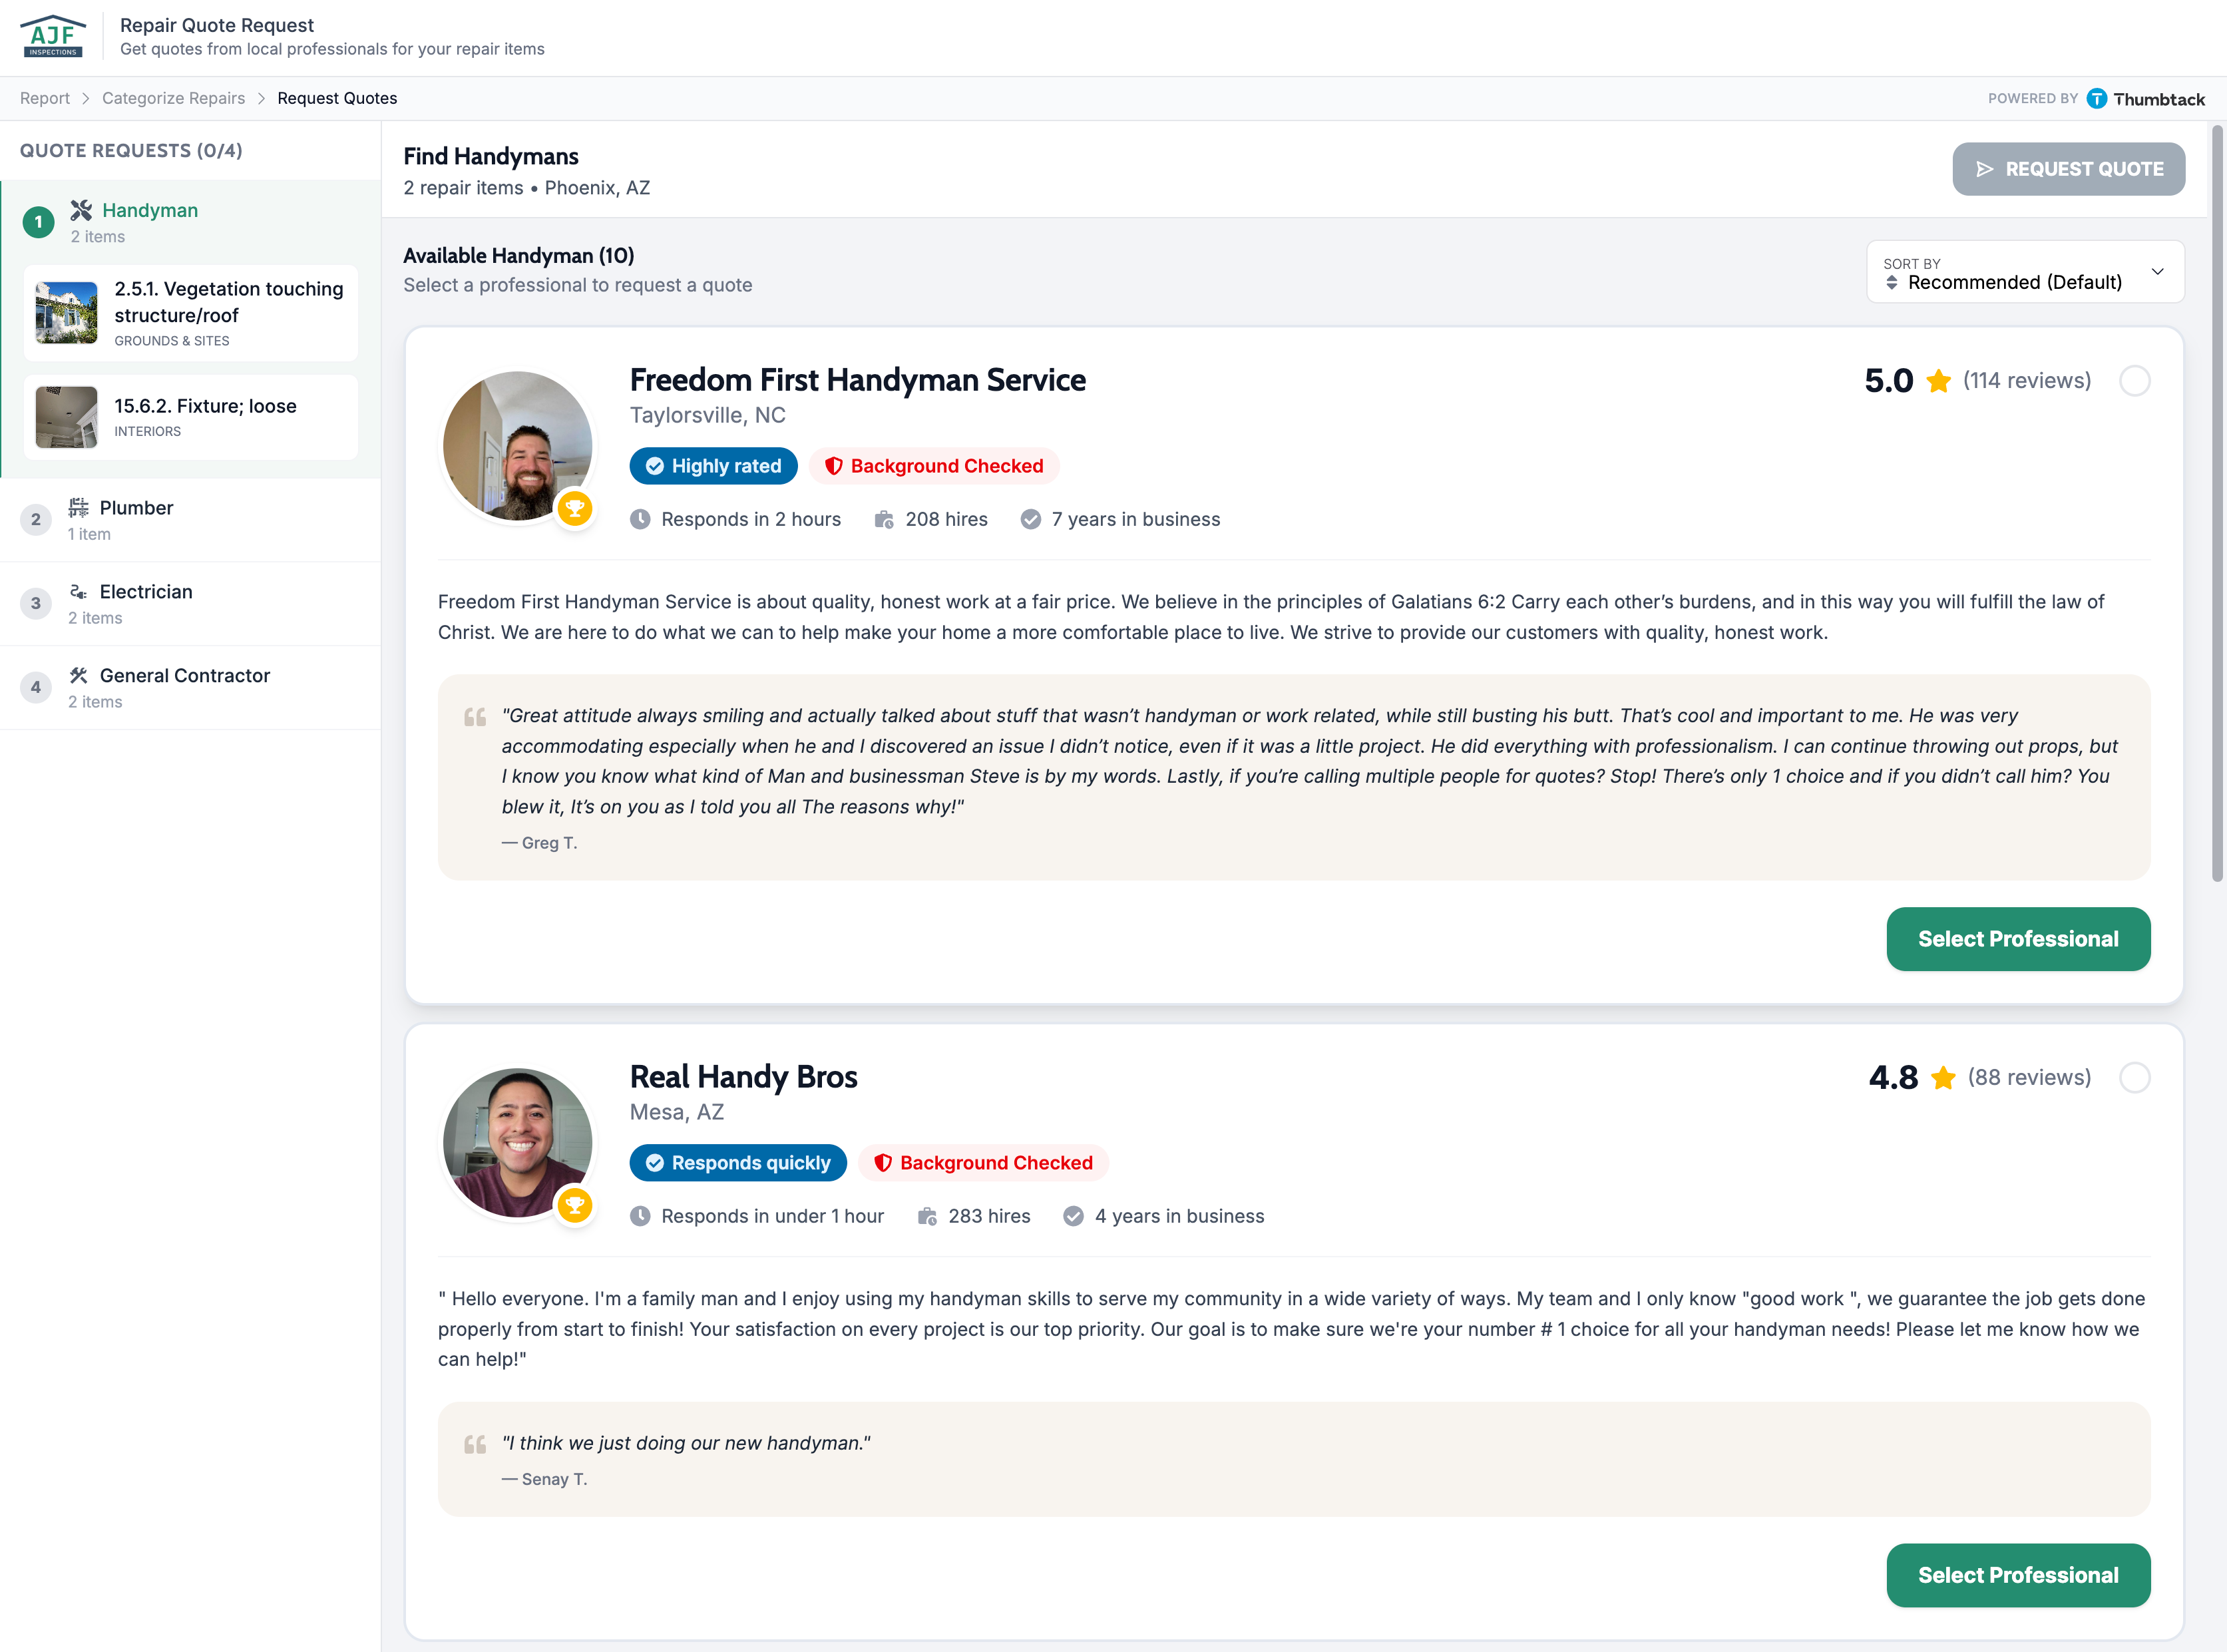Click the Handyman crossed-tools icon in sidebar
Screen dimensions: 2227x1652
click(x=81, y=210)
